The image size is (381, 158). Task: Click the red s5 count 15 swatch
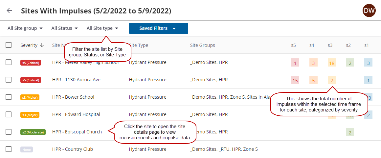tap(295, 80)
